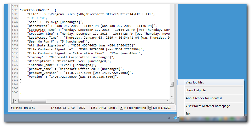The image size is (251, 126).
Task: Click the "Attribute Signature" line
Action: (x=82, y=45)
